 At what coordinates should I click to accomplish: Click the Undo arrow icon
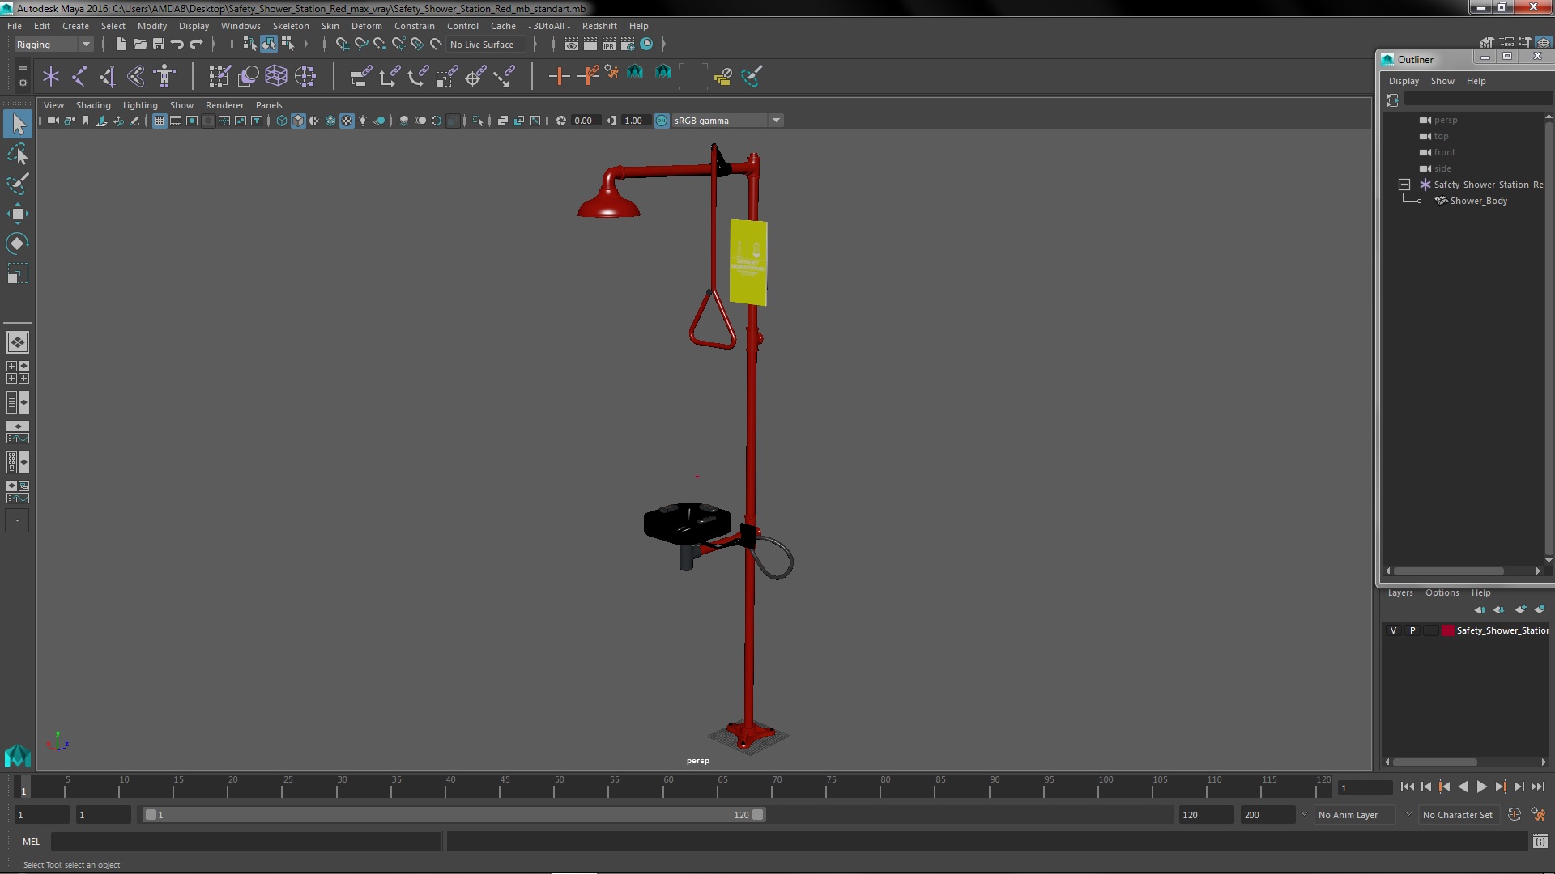[x=177, y=44]
